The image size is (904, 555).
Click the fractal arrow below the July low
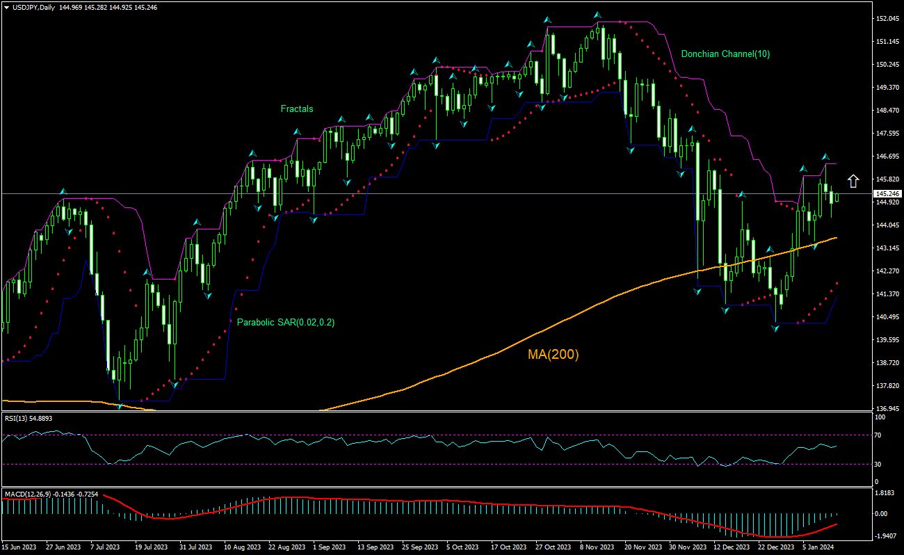pos(120,406)
